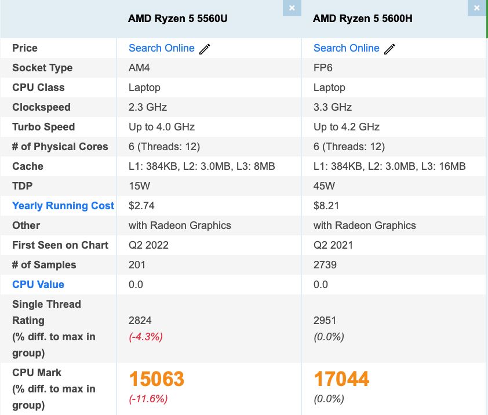Click the 201 samples value
The height and width of the screenshot is (415, 488).
[x=137, y=265]
